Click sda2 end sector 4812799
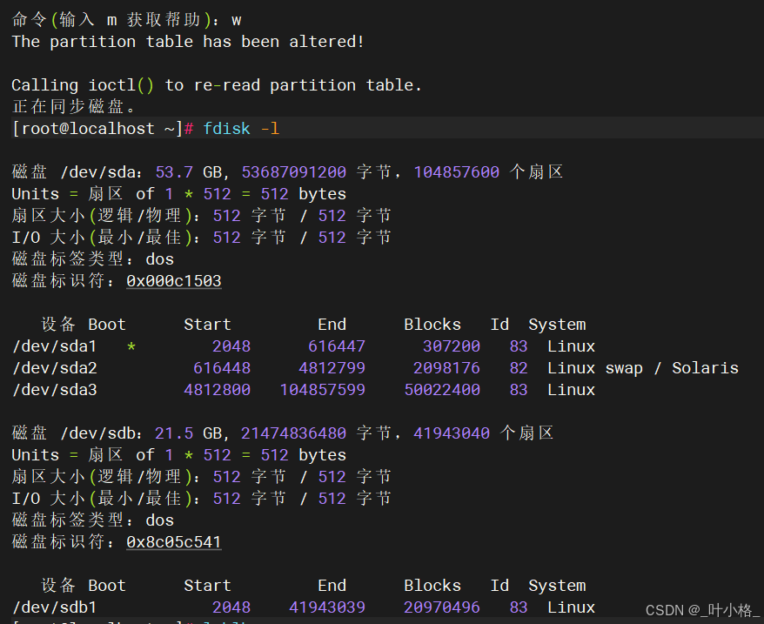The image size is (764, 624). tap(332, 368)
